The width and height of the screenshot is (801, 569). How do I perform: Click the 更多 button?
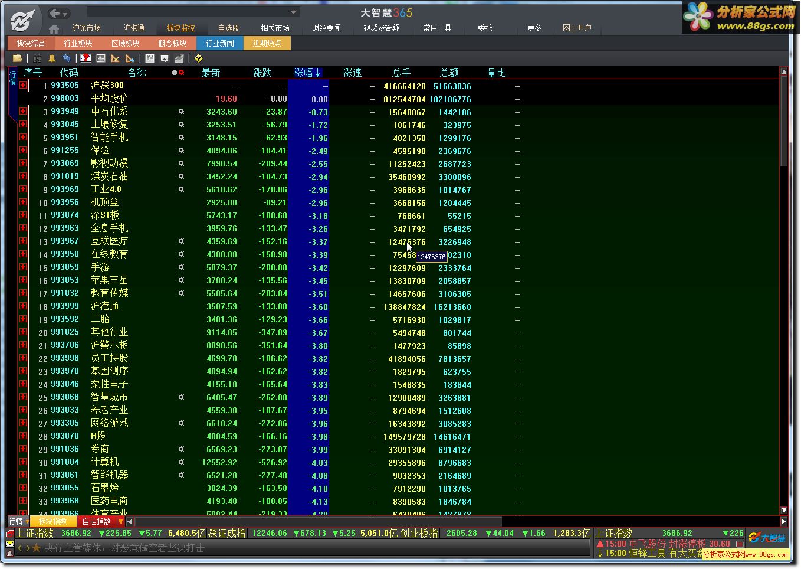coord(534,28)
